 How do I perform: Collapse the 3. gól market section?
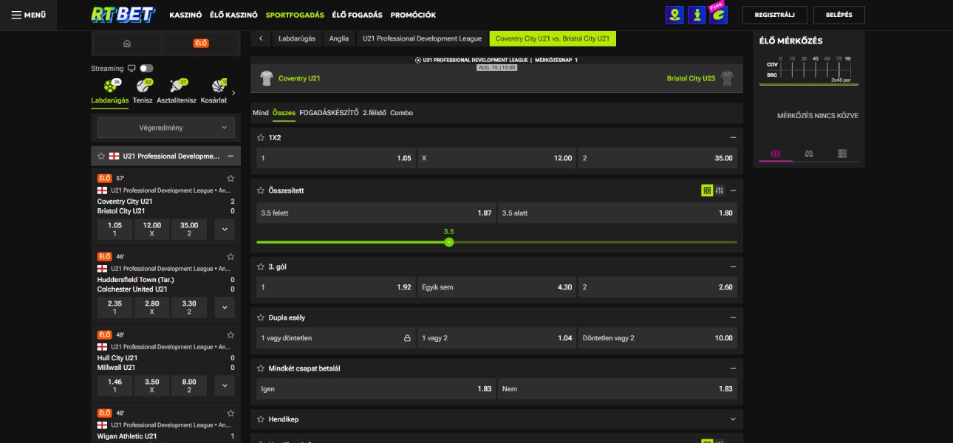click(x=733, y=267)
